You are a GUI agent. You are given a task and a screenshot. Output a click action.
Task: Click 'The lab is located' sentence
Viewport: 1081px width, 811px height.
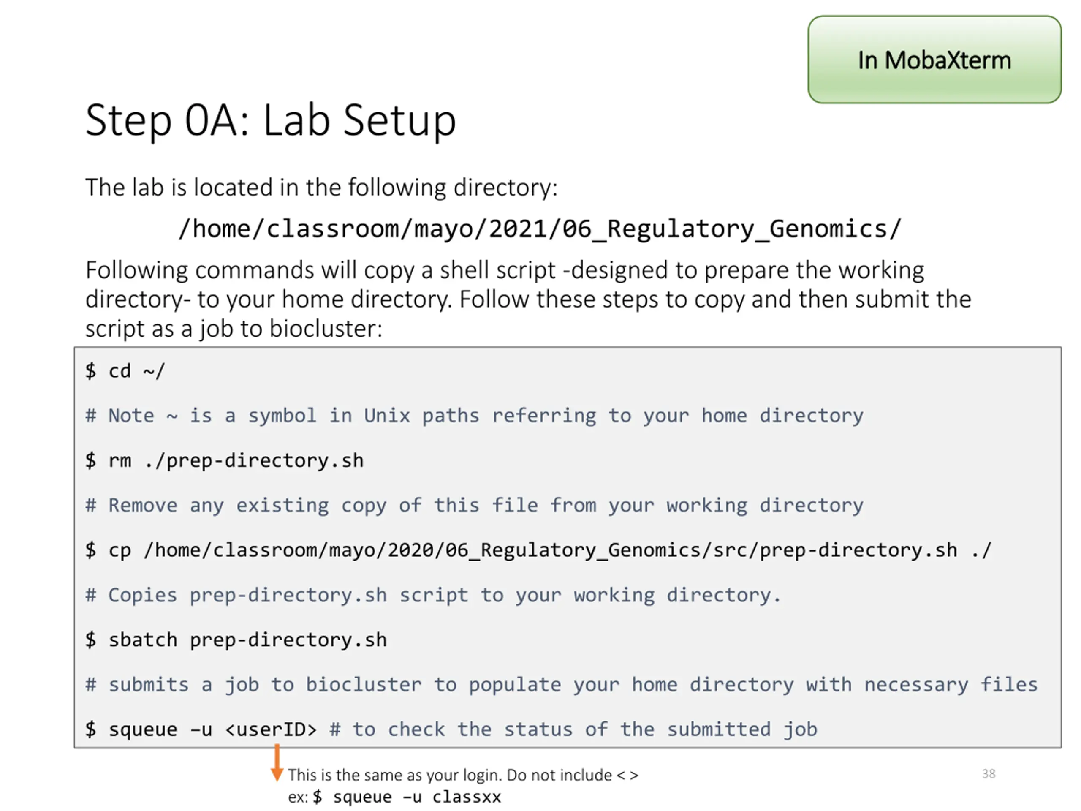point(321,187)
